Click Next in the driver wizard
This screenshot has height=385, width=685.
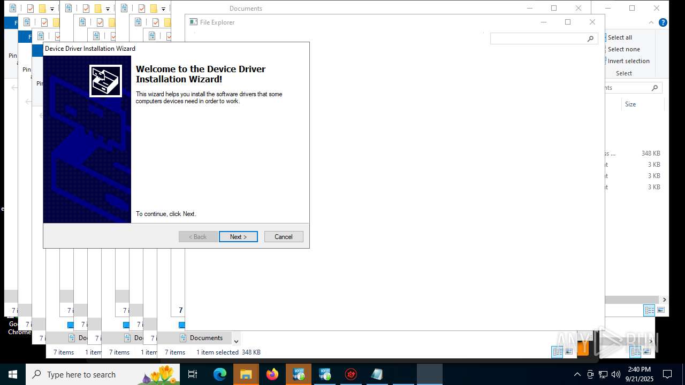point(238,236)
